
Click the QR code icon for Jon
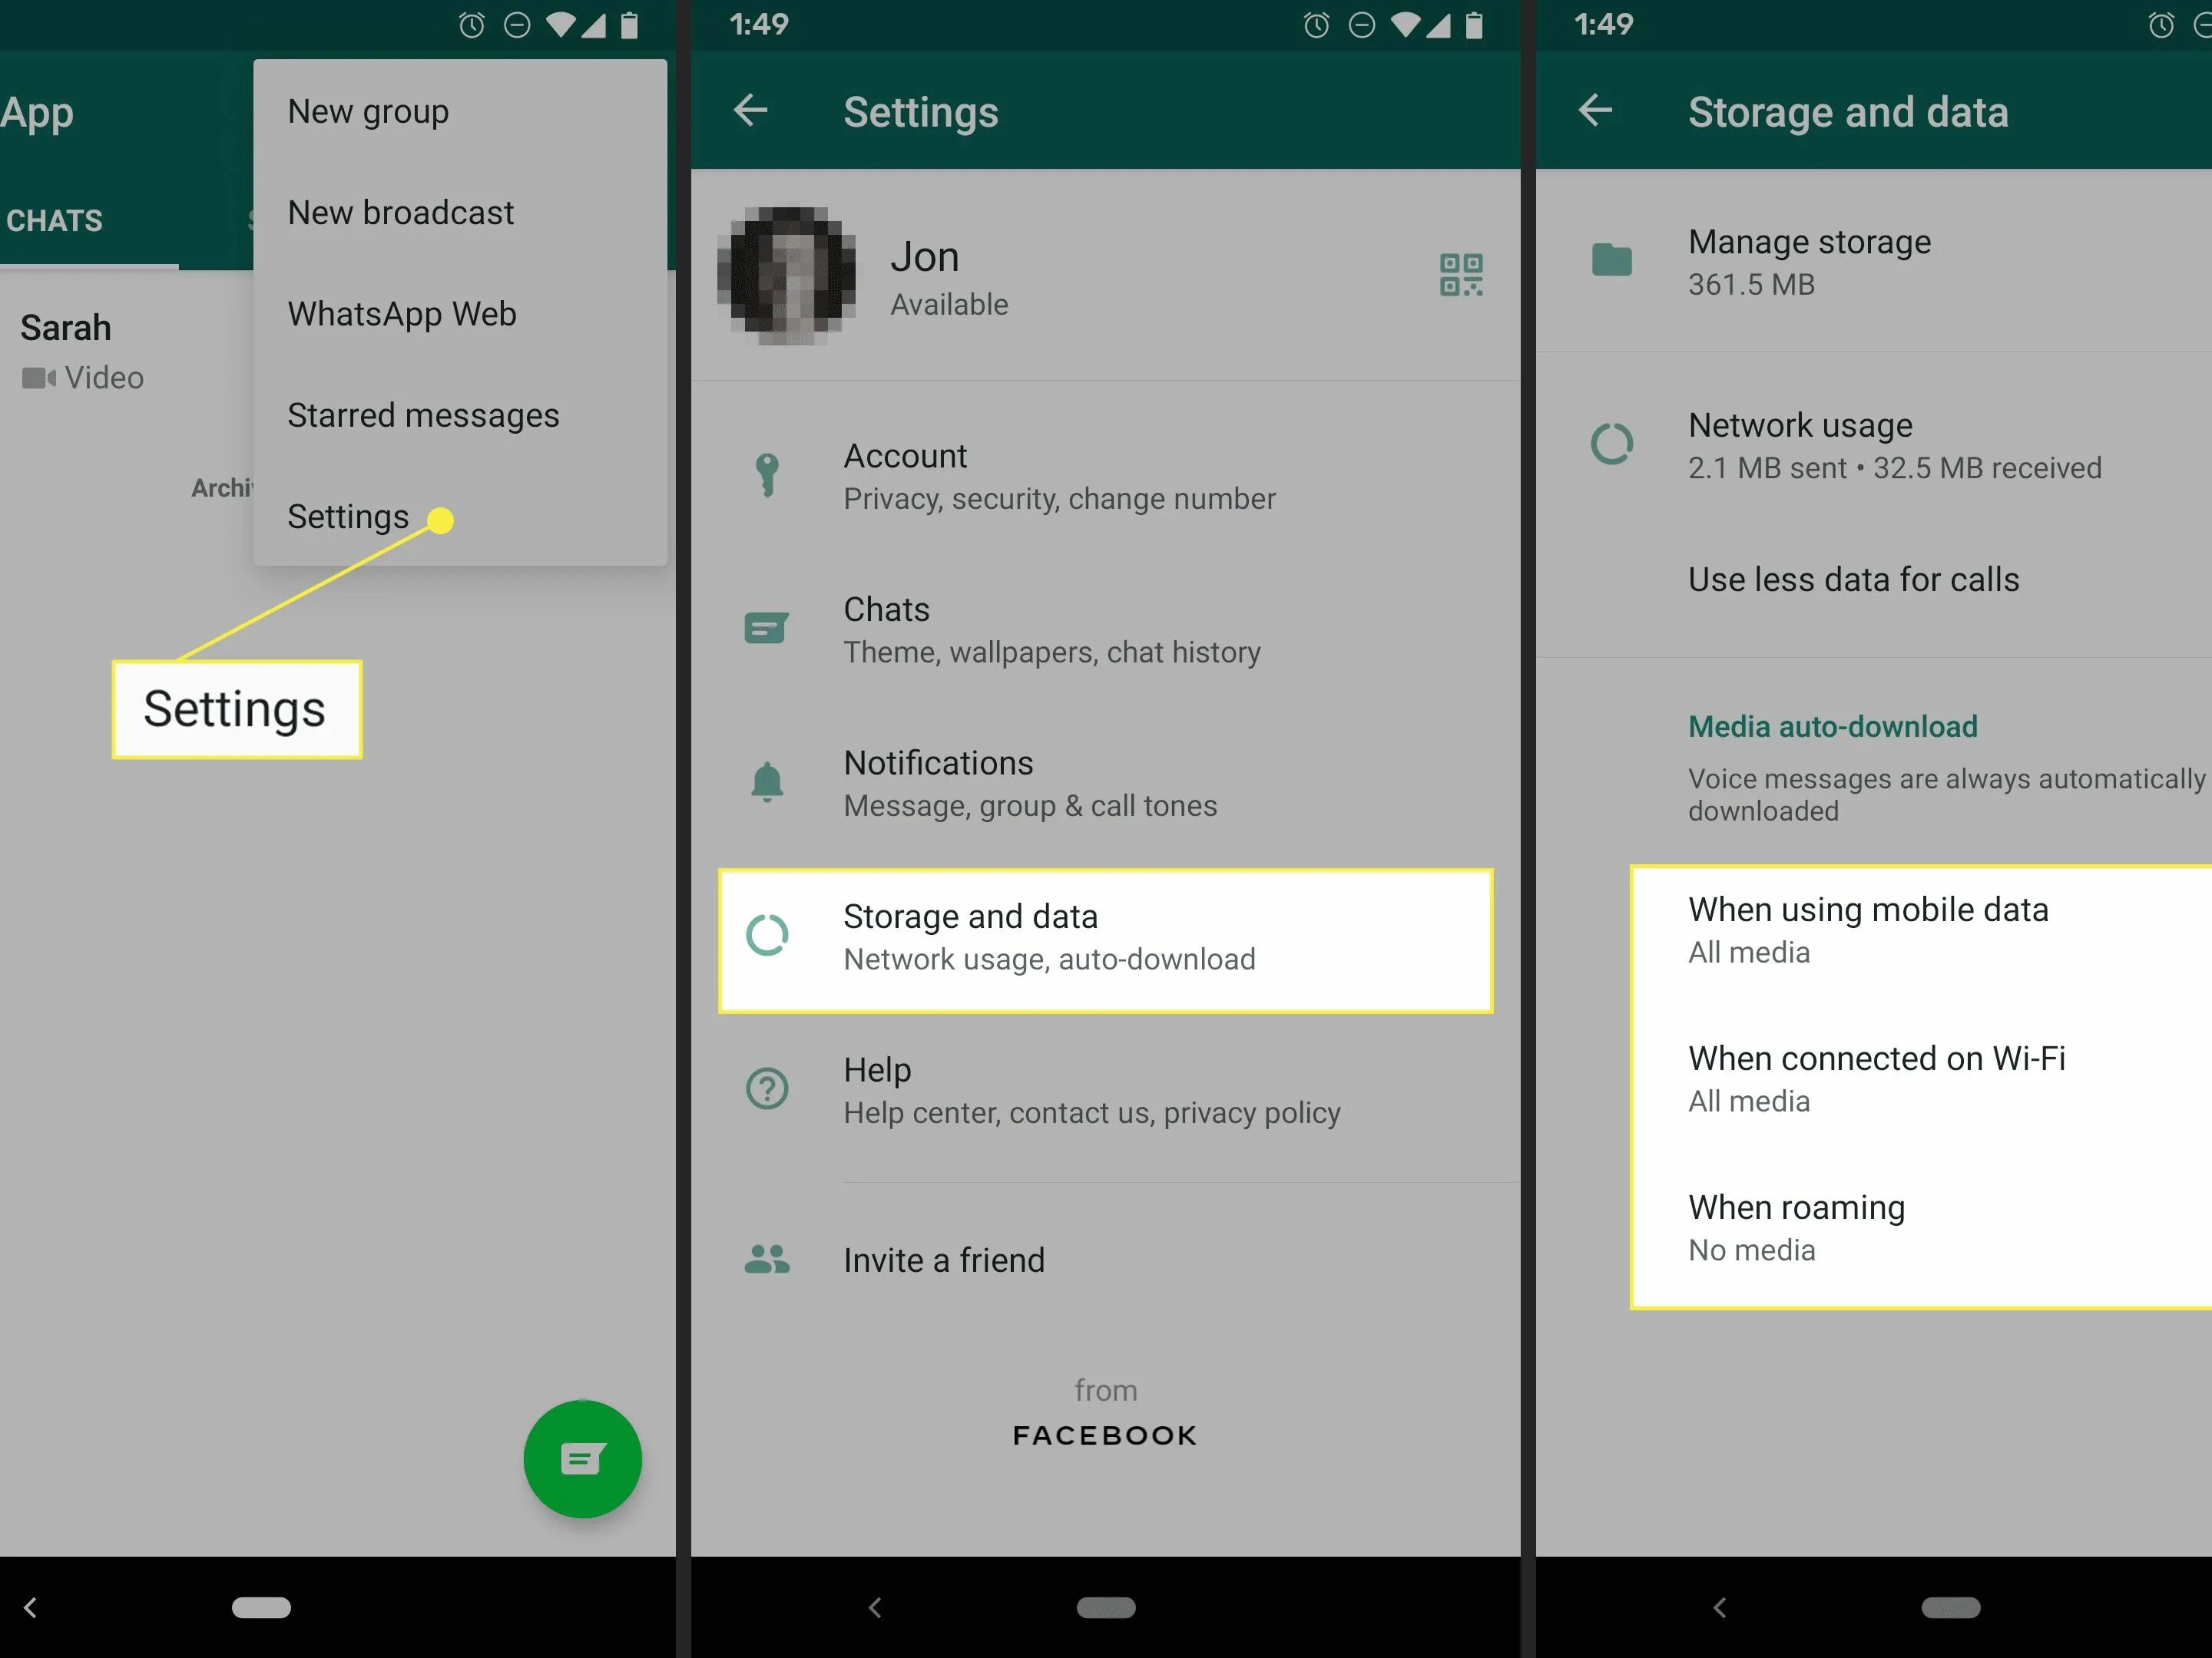point(1462,275)
